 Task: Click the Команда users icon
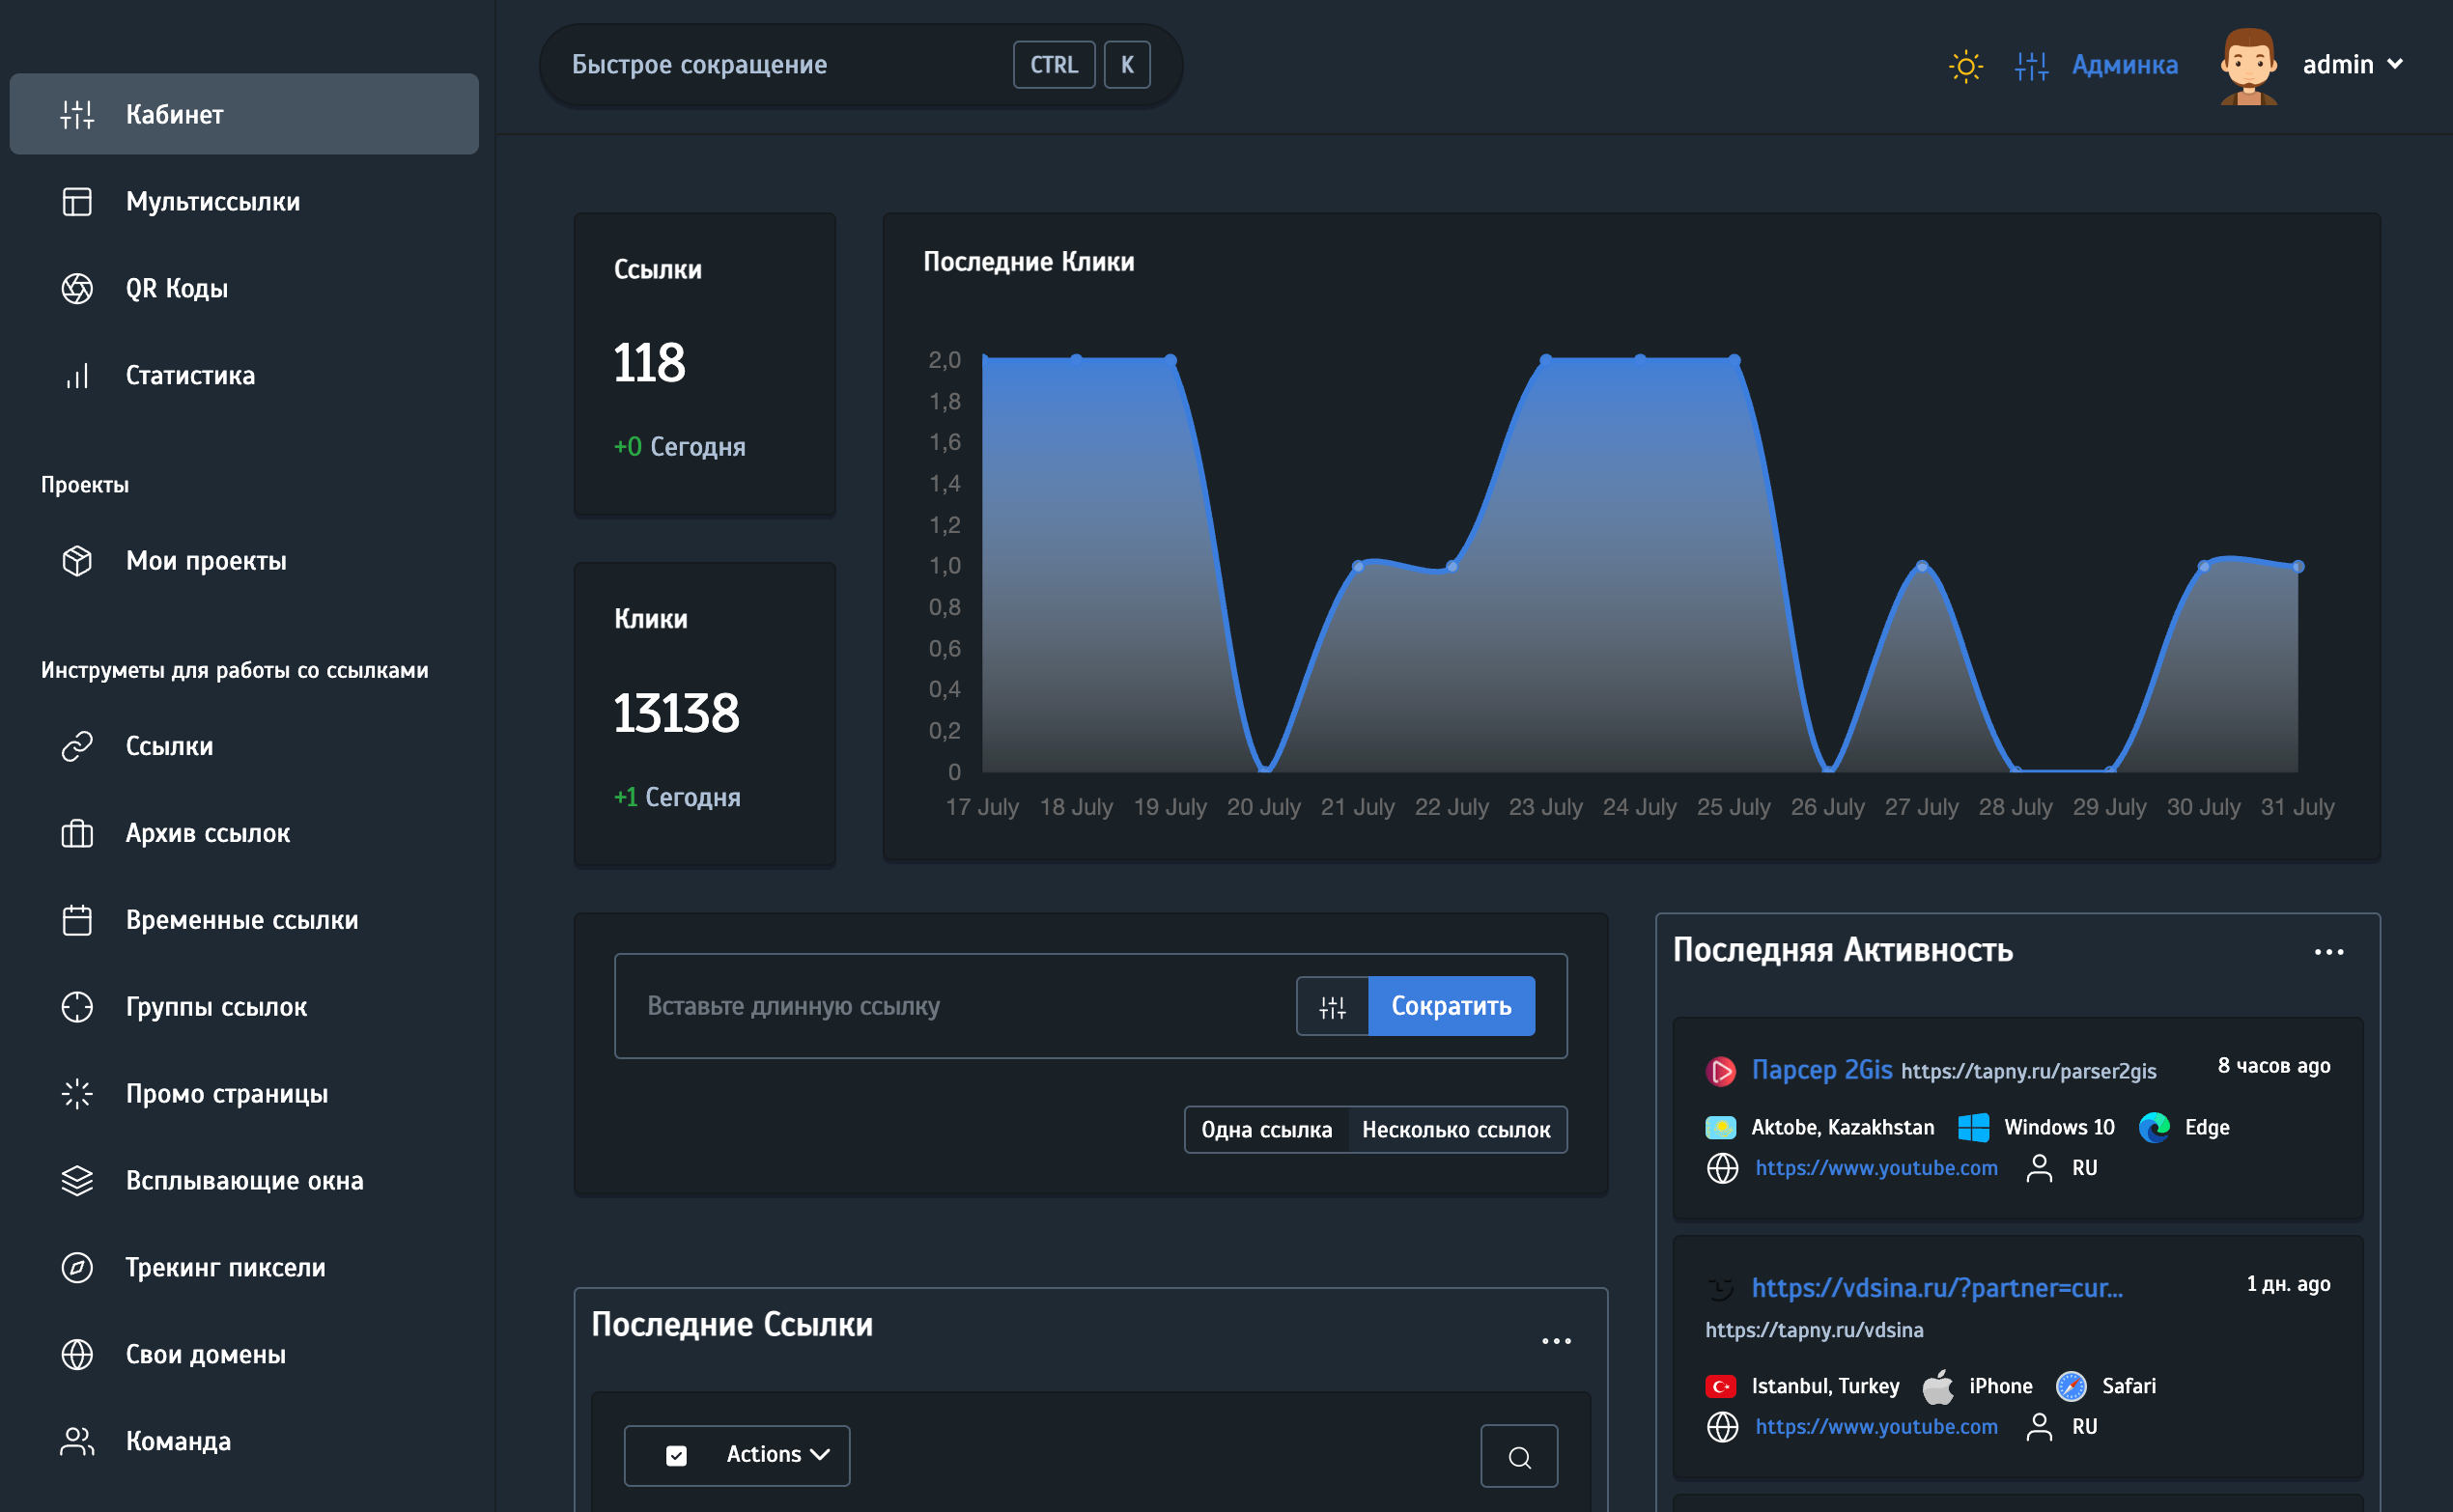[77, 1441]
